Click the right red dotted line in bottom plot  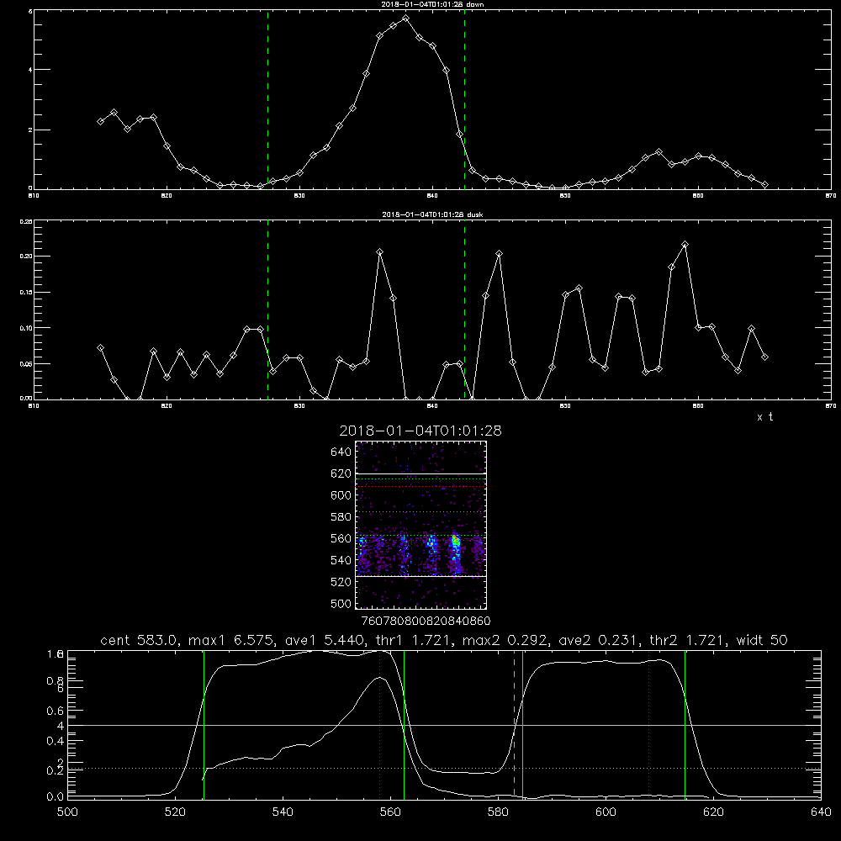pos(649,725)
